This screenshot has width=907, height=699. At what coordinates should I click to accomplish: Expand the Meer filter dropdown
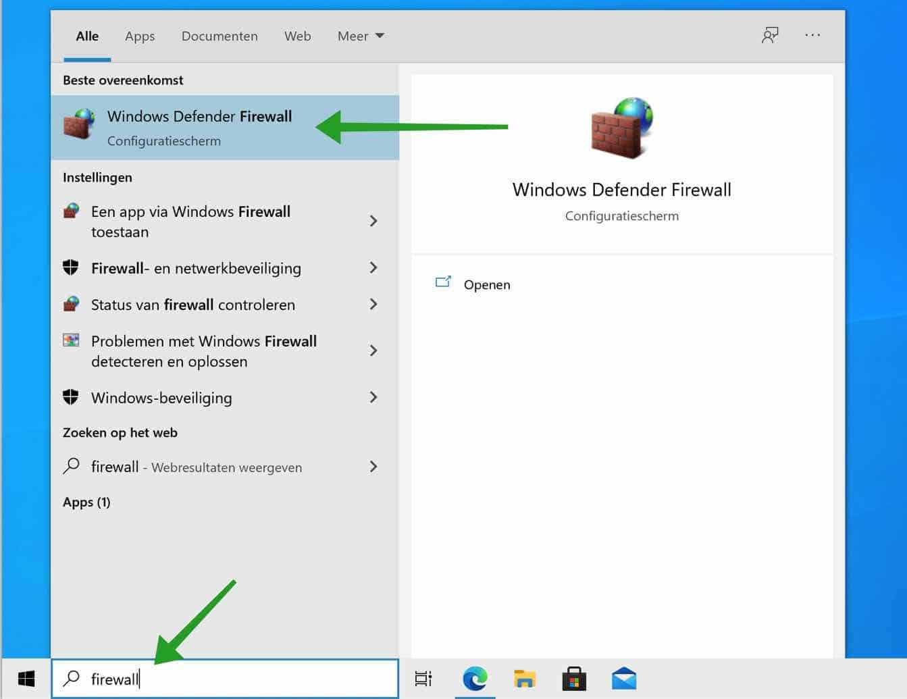click(361, 36)
